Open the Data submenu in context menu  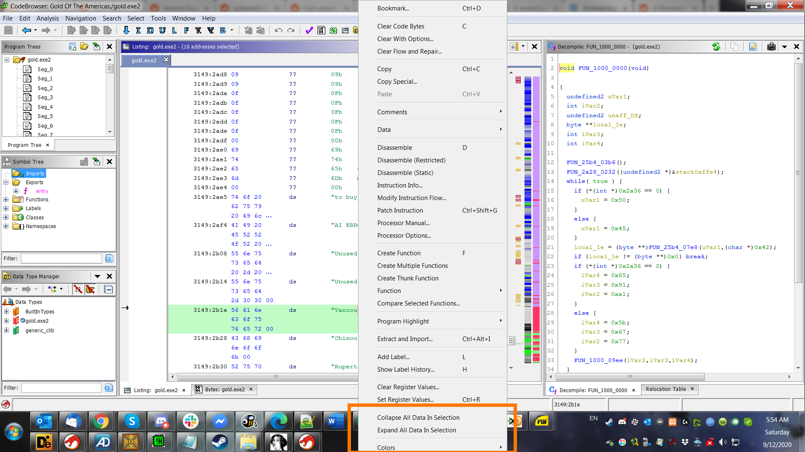click(x=439, y=130)
